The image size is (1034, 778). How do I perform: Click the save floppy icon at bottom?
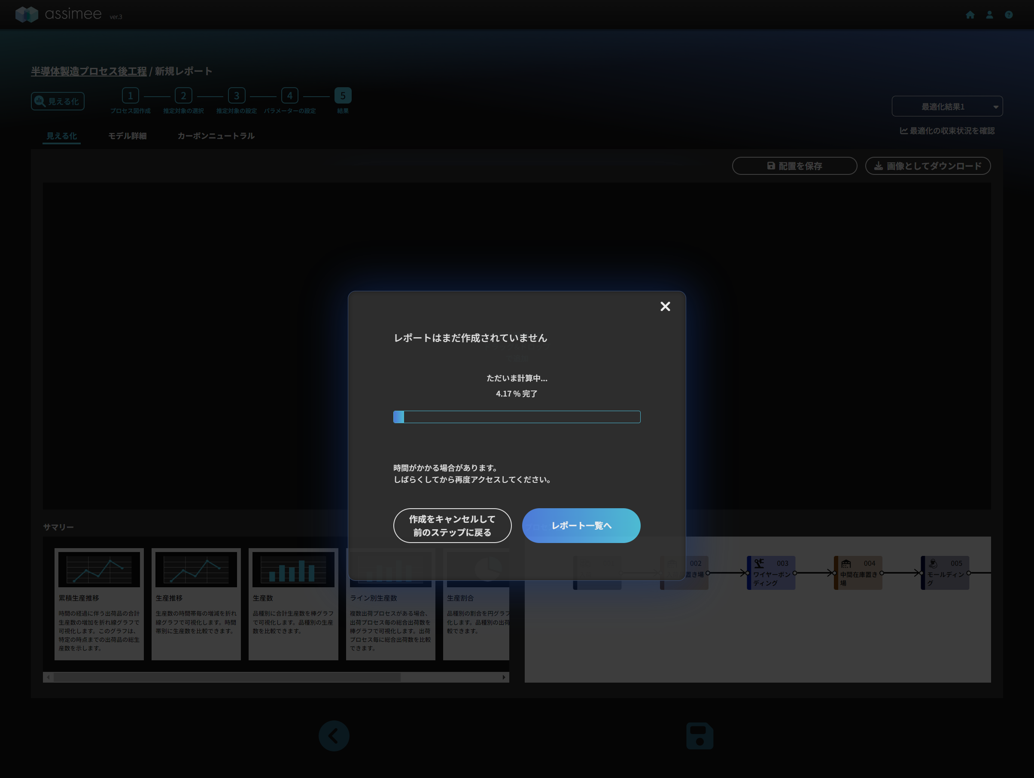click(700, 736)
